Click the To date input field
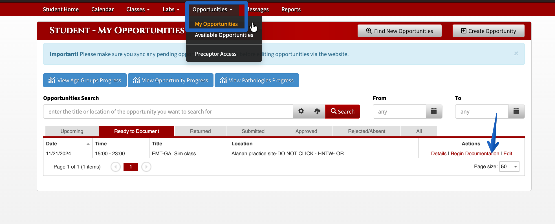 (482, 111)
